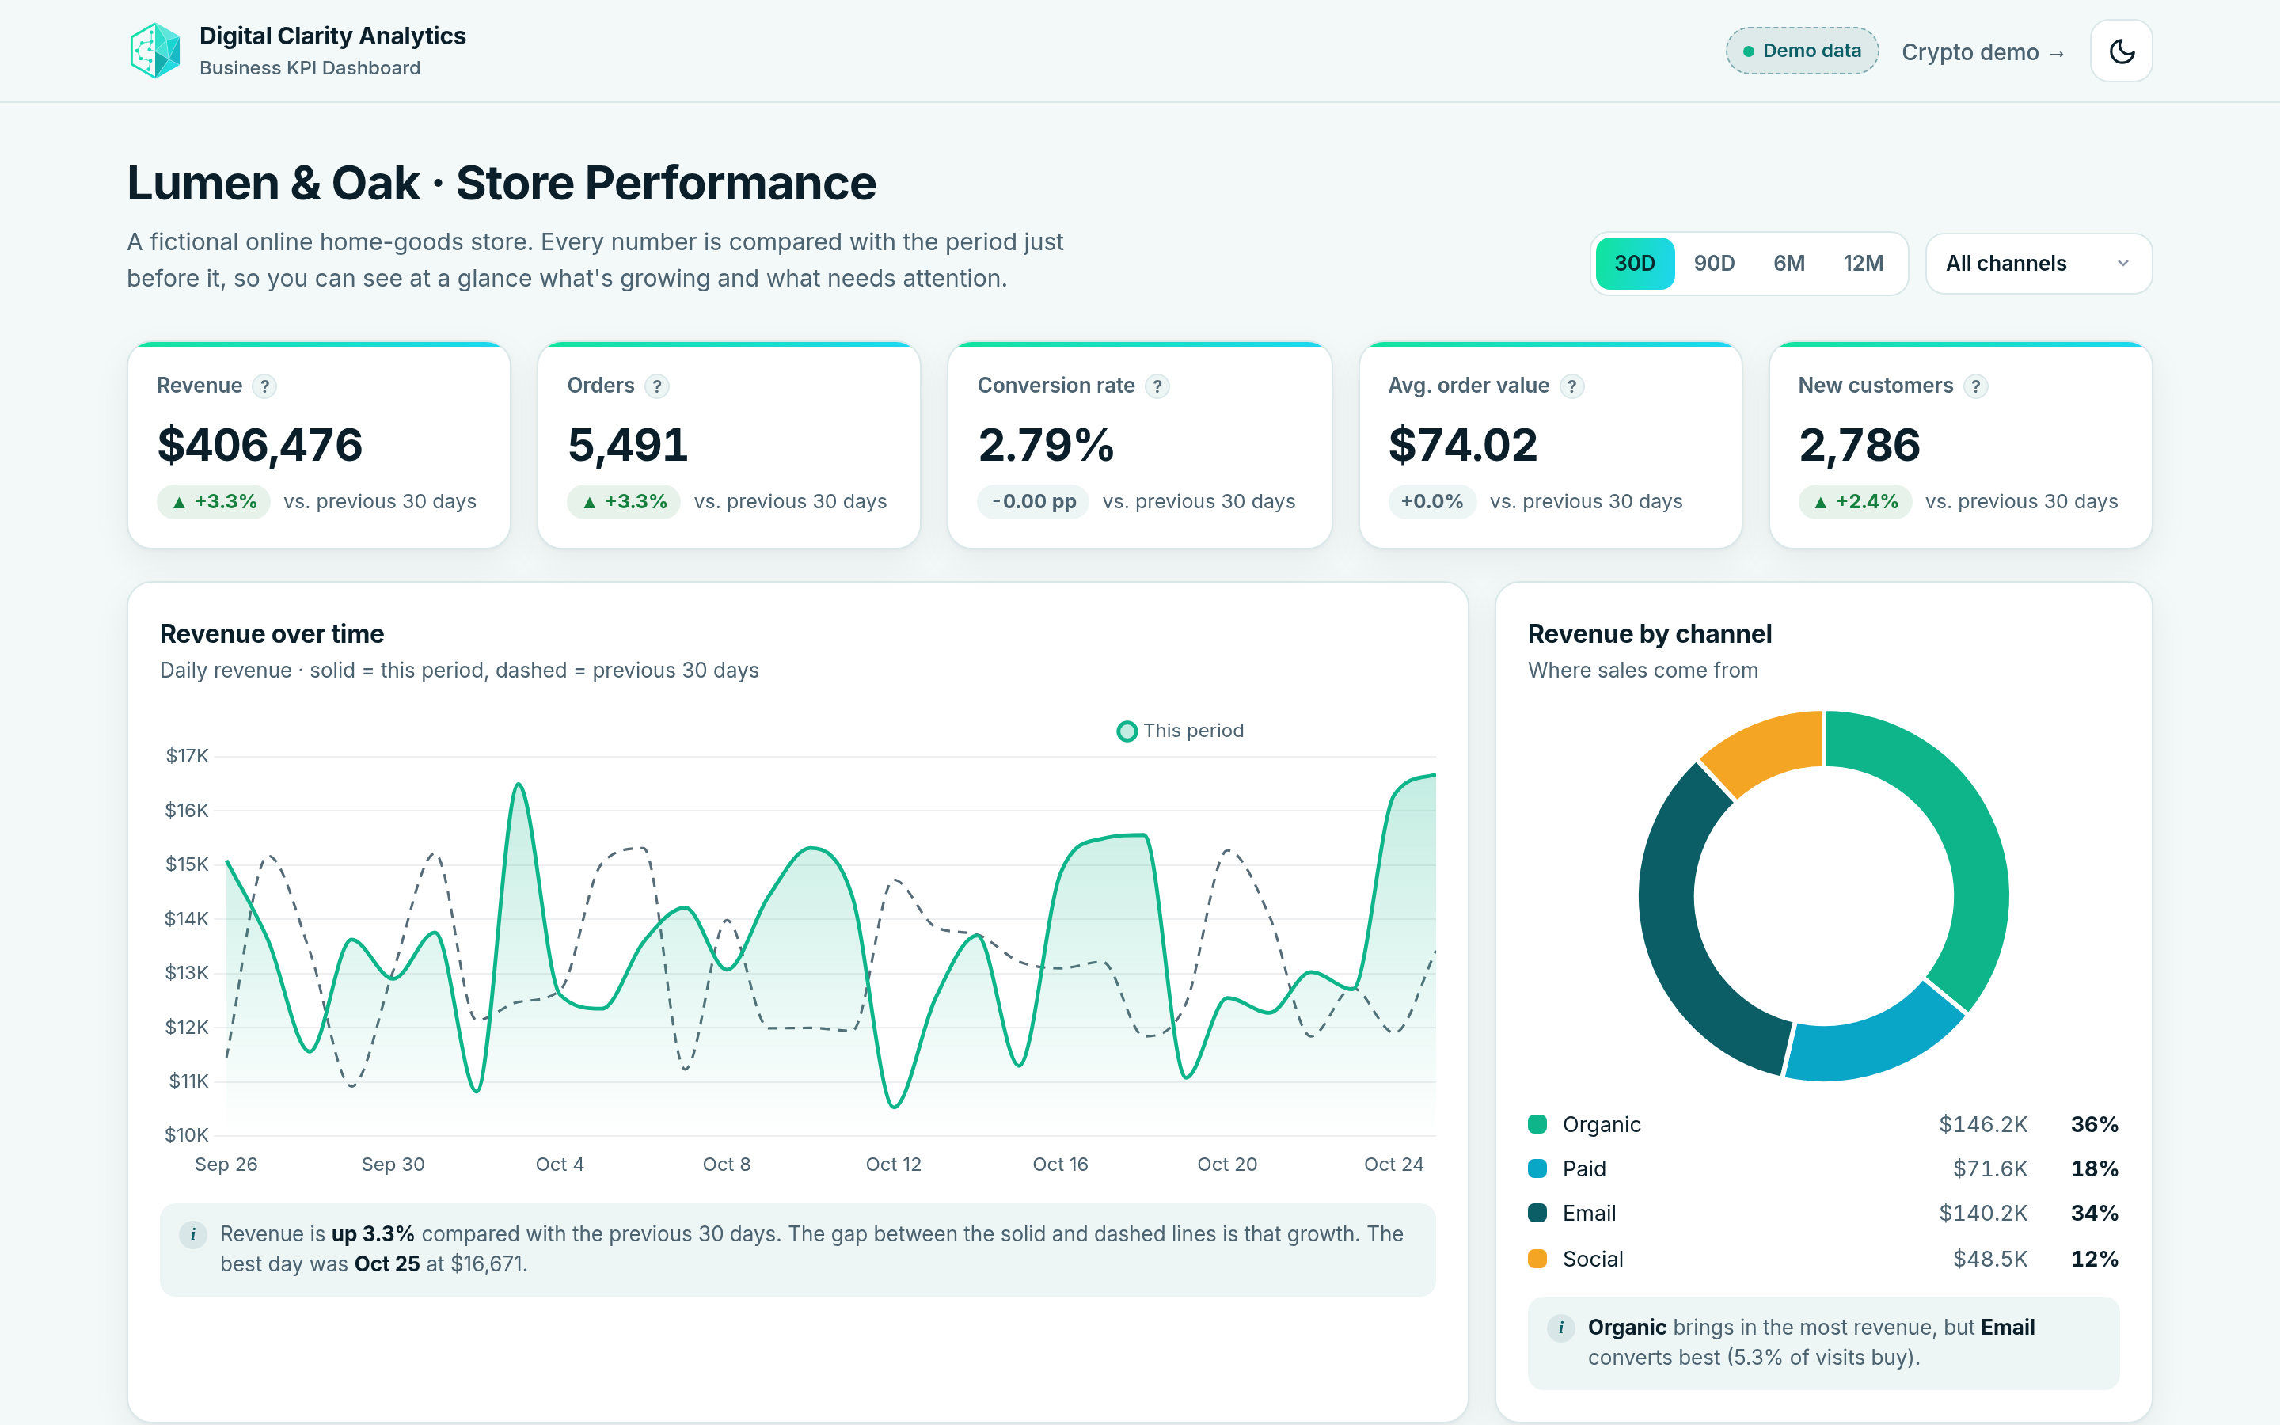Image resolution: width=2280 pixels, height=1425 pixels.
Task: Switch to the 6M time range
Action: click(x=1789, y=264)
